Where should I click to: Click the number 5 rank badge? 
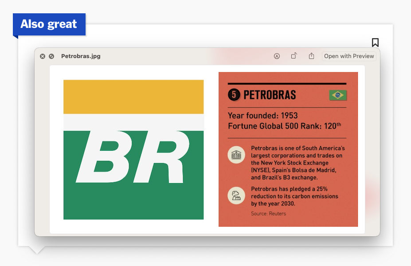point(234,94)
